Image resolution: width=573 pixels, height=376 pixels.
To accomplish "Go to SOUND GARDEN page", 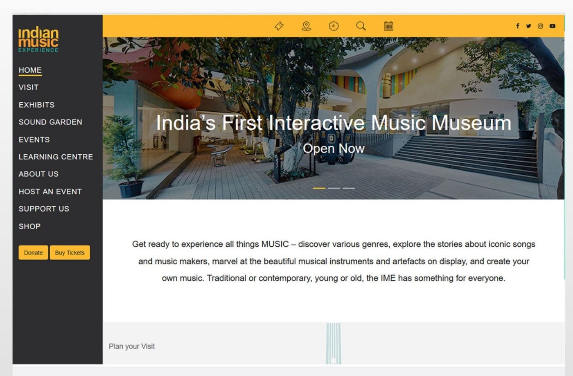I will coord(50,122).
